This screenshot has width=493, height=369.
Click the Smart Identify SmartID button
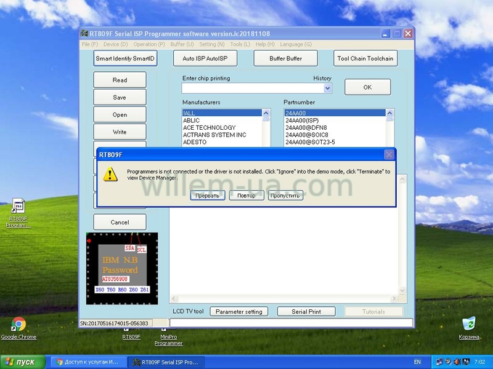pyautogui.click(x=126, y=58)
